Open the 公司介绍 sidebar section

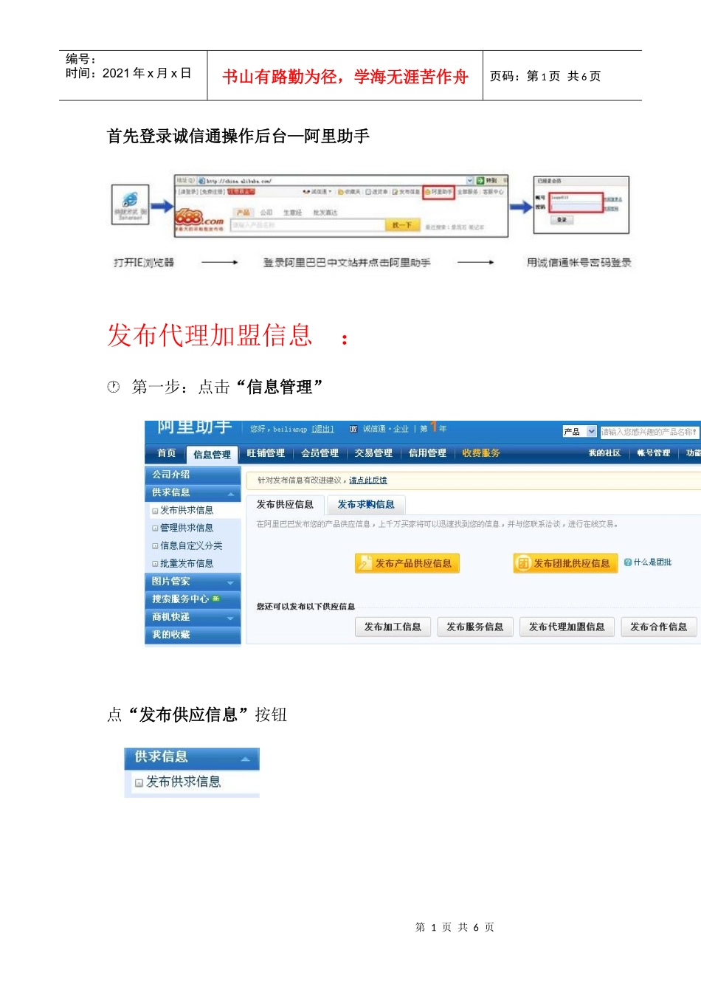pyautogui.click(x=193, y=475)
